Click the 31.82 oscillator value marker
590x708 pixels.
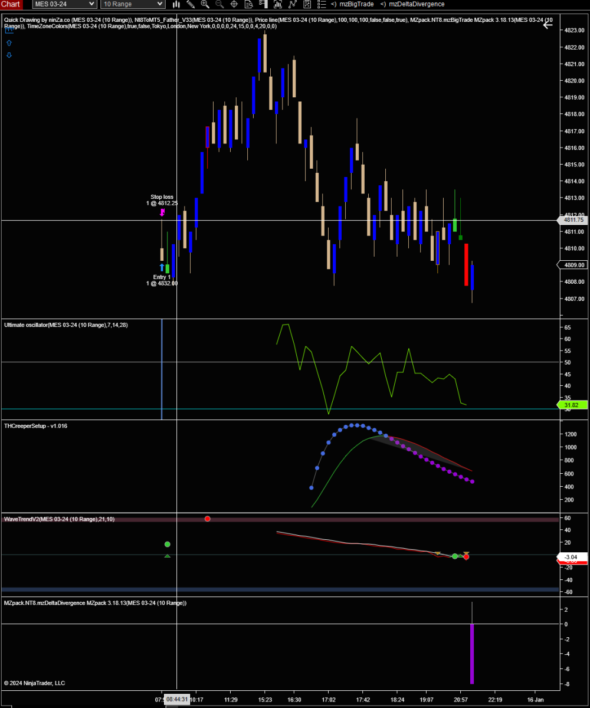click(573, 405)
